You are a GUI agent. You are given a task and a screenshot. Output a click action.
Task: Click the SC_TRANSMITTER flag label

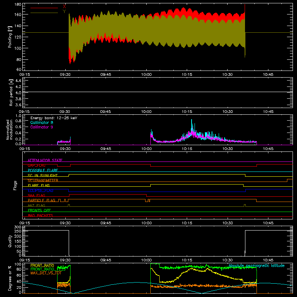pyautogui.click(x=43, y=180)
